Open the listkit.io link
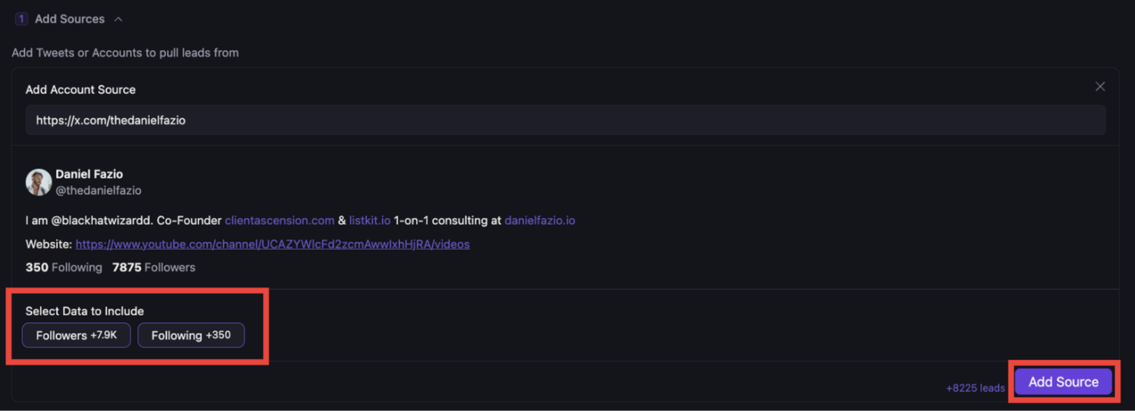1135x411 pixels. click(x=369, y=220)
